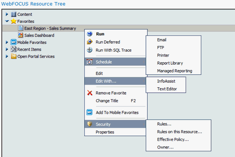Select Edit With... menu item
The width and height of the screenshot is (235, 157).
115,81
